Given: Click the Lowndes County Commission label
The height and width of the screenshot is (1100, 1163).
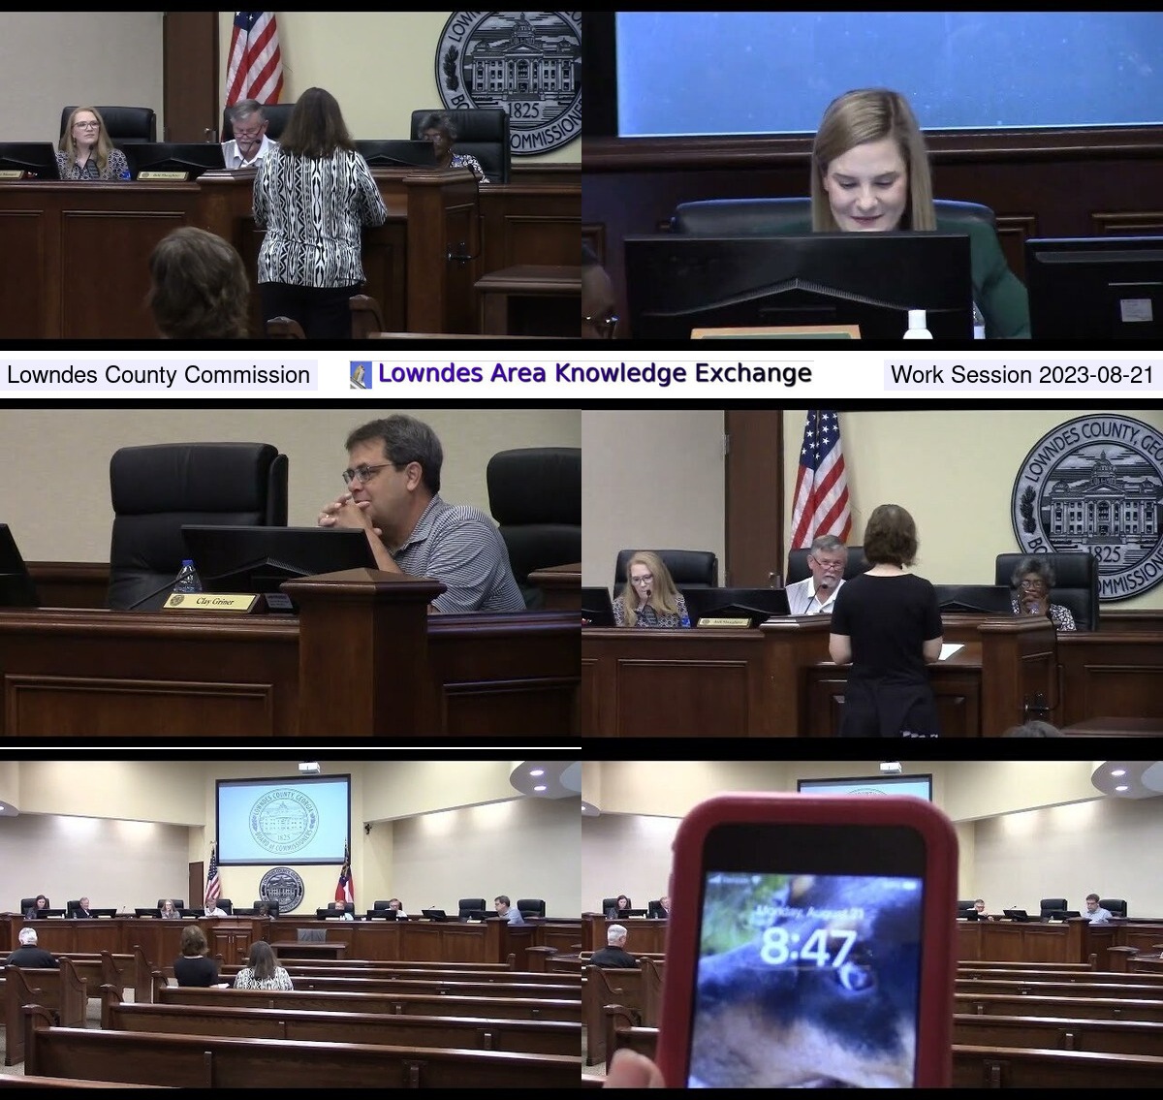Looking at the screenshot, I should [159, 375].
